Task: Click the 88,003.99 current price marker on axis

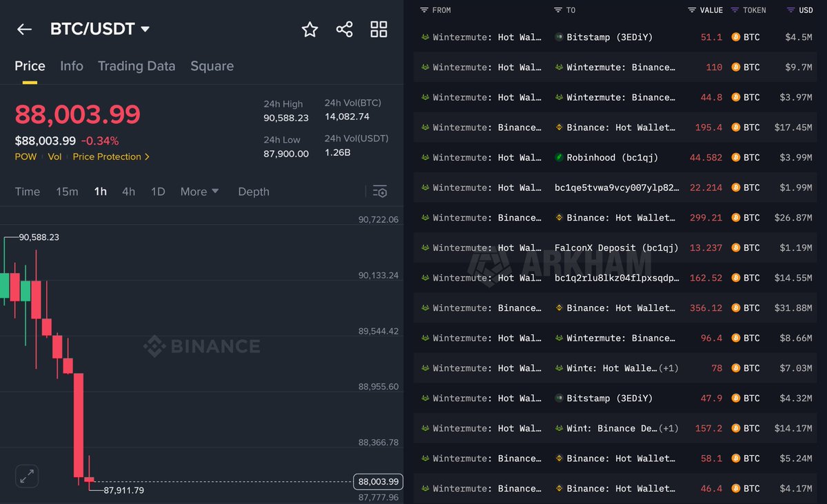Action: pos(378,481)
